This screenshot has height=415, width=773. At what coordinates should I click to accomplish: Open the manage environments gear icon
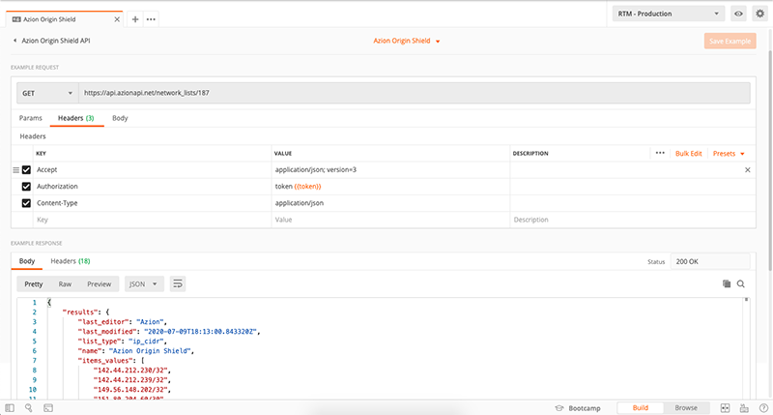[759, 14]
